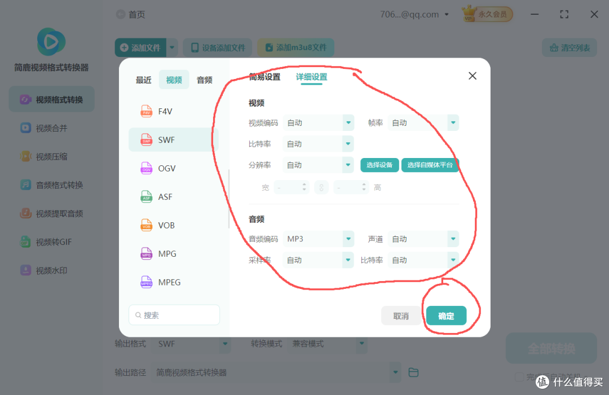Viewport: 609px width, 395px height.
Task: Toggle the aspect ratio lock icon
Action: tap(321, 188)
